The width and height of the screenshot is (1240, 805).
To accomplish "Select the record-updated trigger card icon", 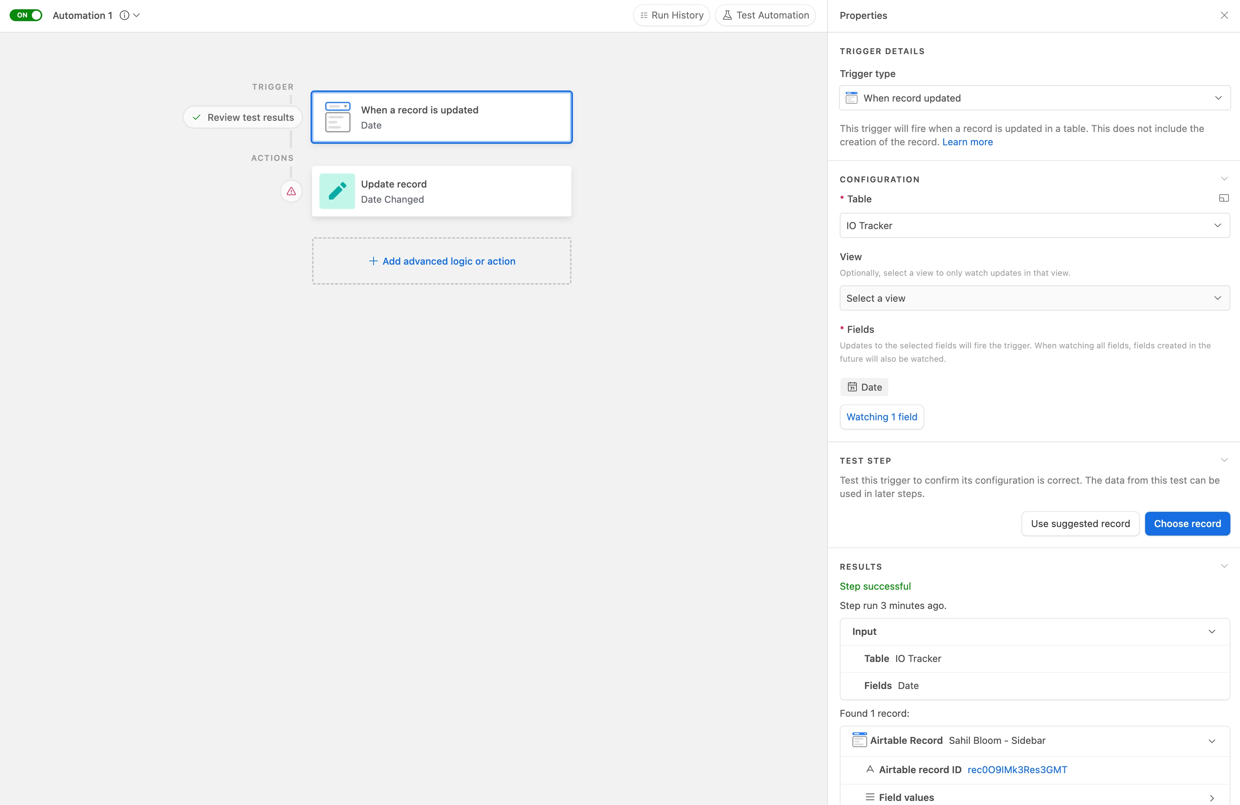I will coord(338,117).
